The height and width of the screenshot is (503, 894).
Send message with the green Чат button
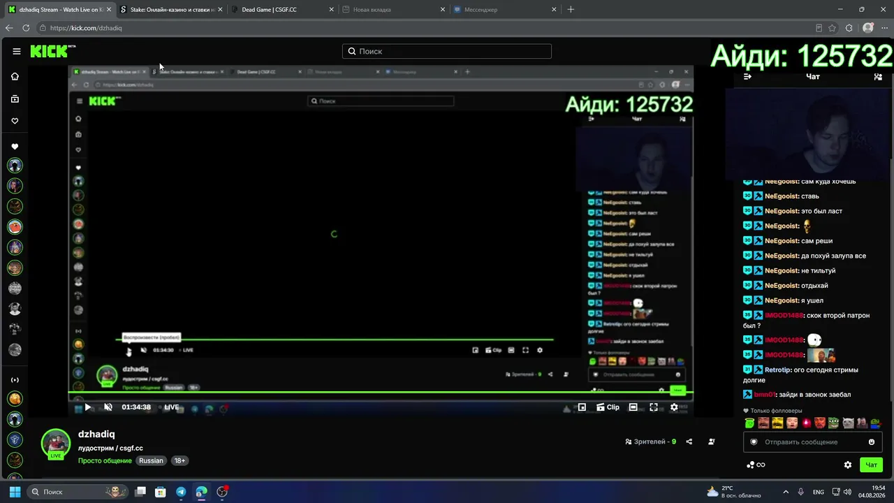point(872,465)
